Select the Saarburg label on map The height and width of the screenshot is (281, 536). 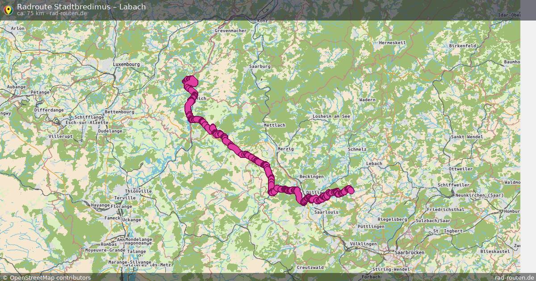(260, 66)
